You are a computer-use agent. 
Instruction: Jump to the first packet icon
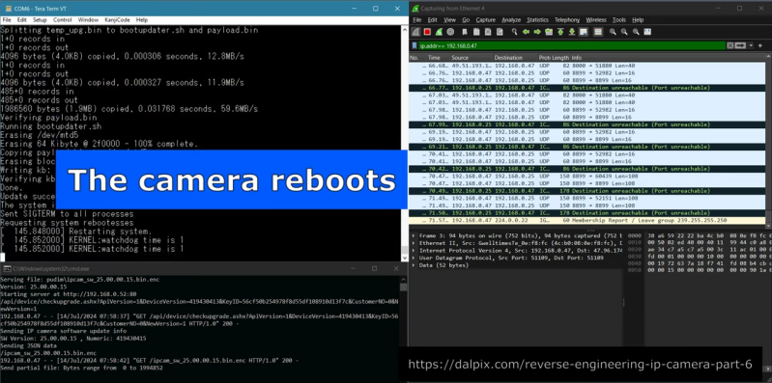(x=560, y=32)
